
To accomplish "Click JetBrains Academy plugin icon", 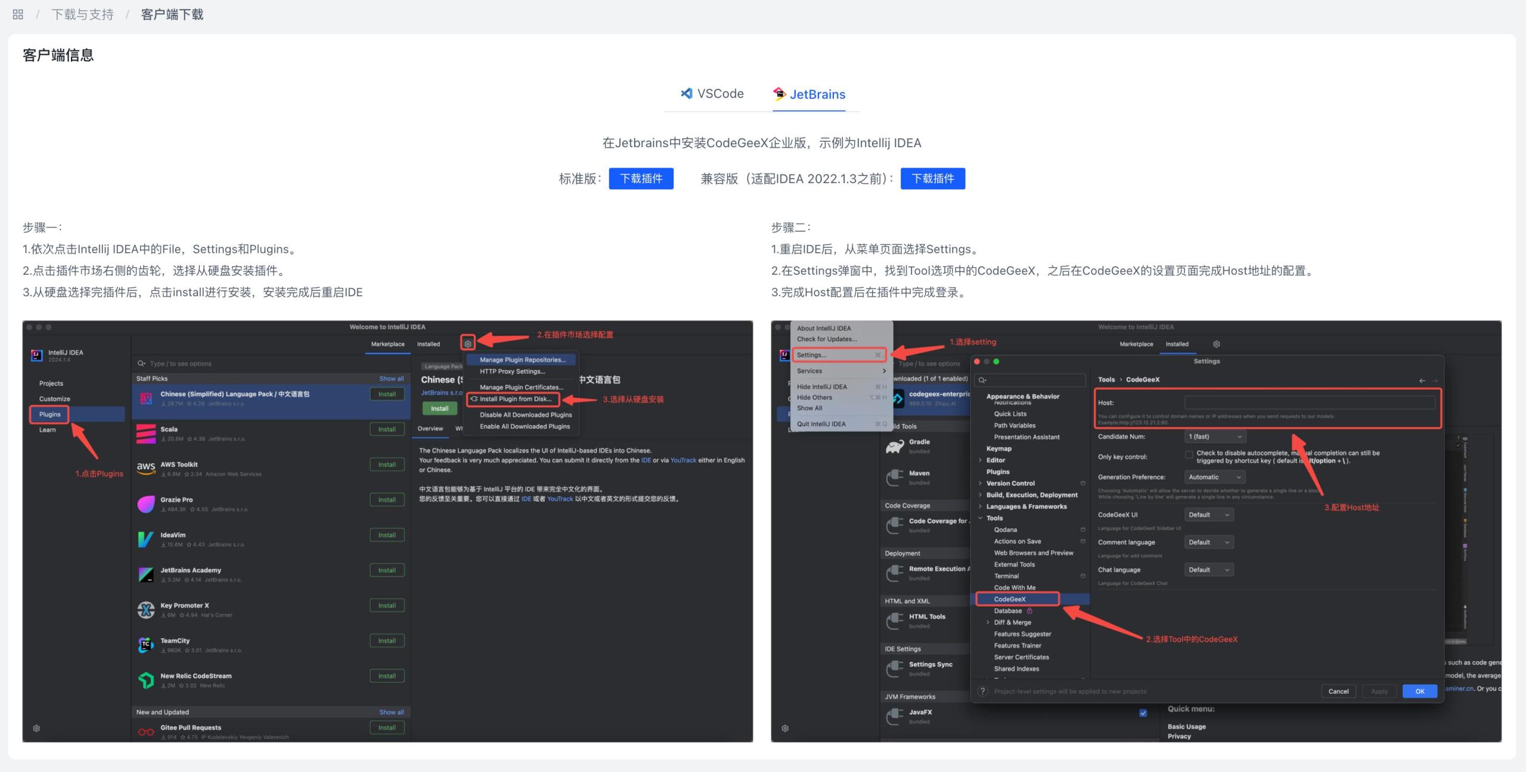I will tap(146, 574).
